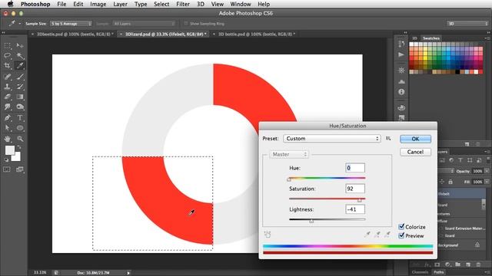
Task: Open the Master channel dropdown
Action: point(289,154)
